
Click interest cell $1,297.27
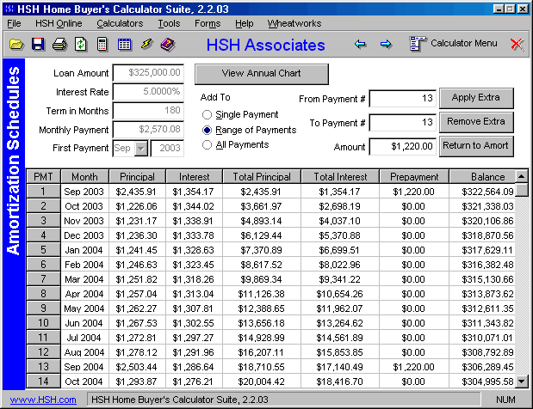[194, 338]
